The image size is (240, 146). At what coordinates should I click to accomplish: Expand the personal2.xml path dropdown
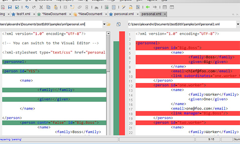click(x=238, y=24)
